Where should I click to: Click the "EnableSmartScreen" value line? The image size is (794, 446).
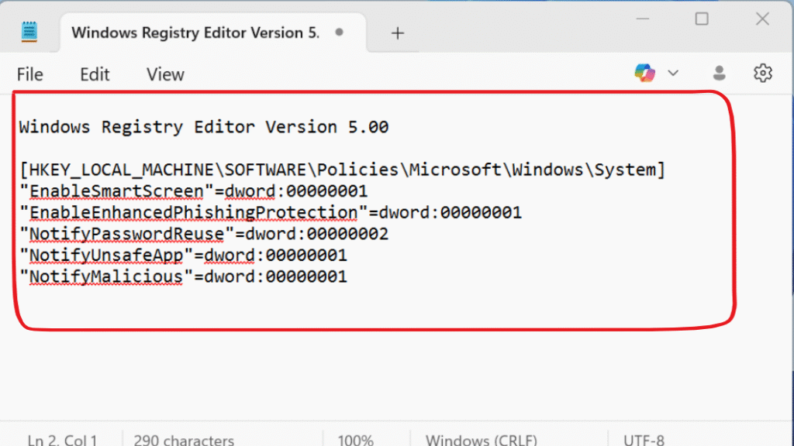(x=193, y=191)
